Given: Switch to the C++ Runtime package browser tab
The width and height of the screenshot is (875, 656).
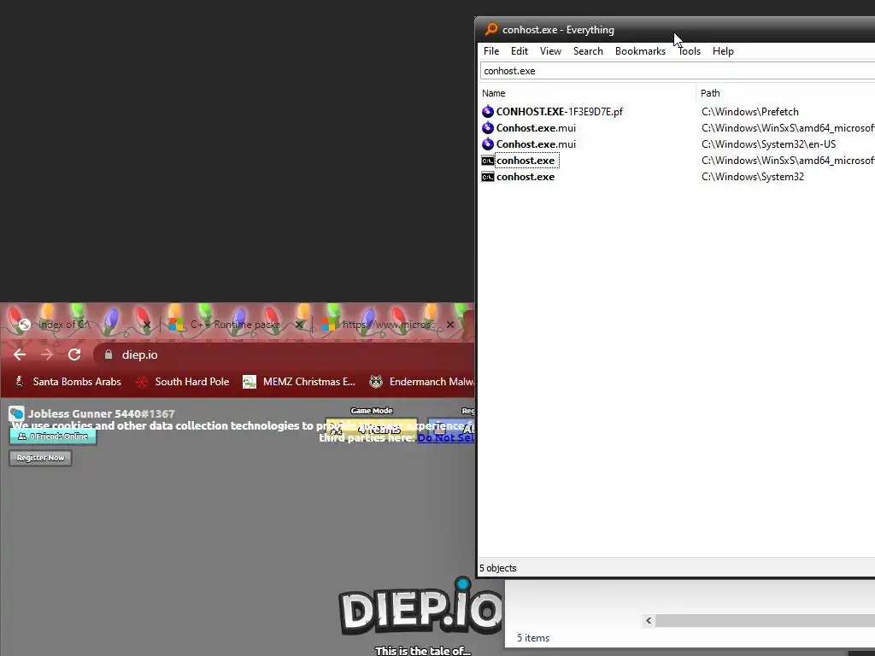Looking at the screenshot, I should click(238, 324).
